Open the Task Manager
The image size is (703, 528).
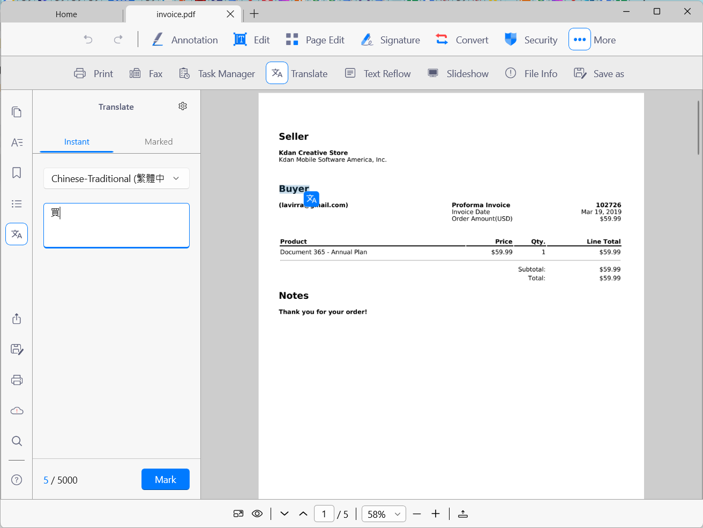pyautogui.click(x=217, y=73)
